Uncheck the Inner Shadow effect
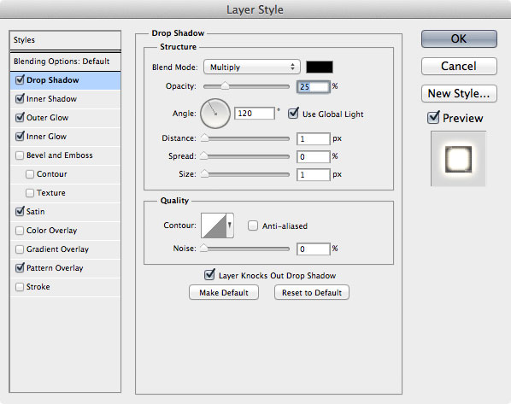This screenshot has width=511, height=404. coord(20,99)
